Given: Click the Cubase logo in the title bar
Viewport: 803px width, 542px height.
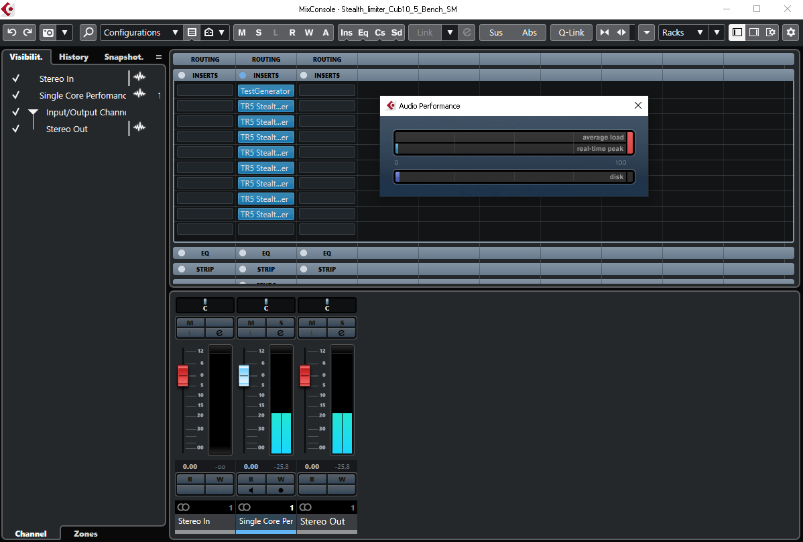Looking at the screenshot, I should point(7,9).
